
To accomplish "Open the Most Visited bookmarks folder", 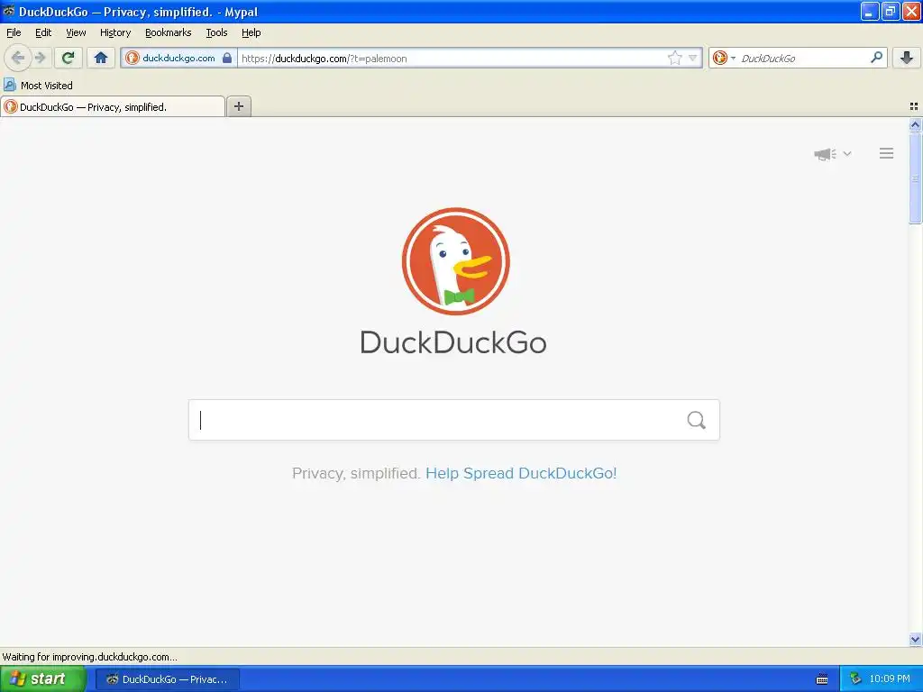I will coord(39,86).
